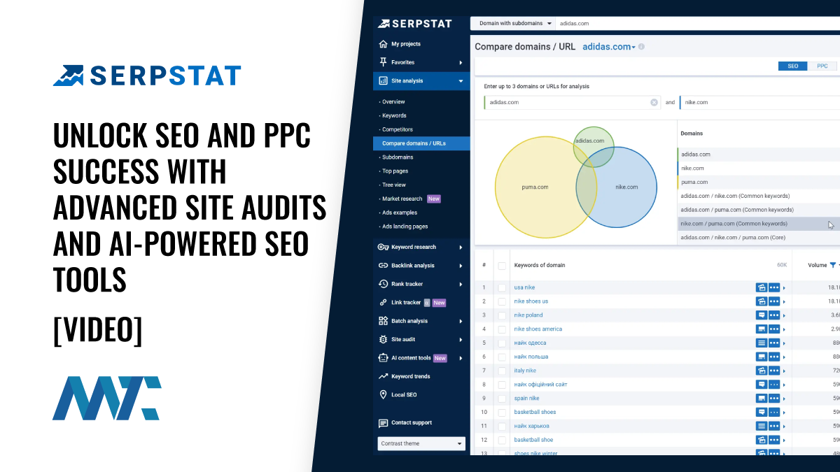Click the Favorites pin icon
This screenshot has height=472, width=840.
(x=383, y=62)
